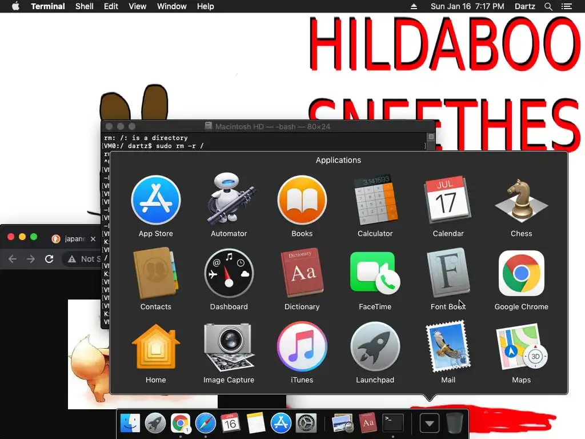The image size is (585, 439).
Task: Open Preview from the Dock
Action: [343, 424]
